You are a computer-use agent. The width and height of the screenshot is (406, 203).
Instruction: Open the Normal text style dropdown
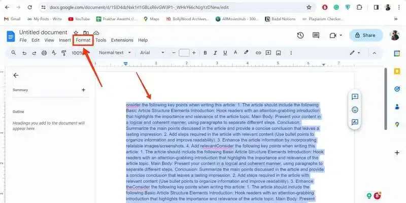115,53
